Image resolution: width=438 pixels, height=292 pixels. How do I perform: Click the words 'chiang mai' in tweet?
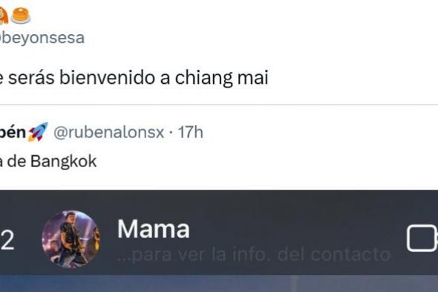[222, 78]
